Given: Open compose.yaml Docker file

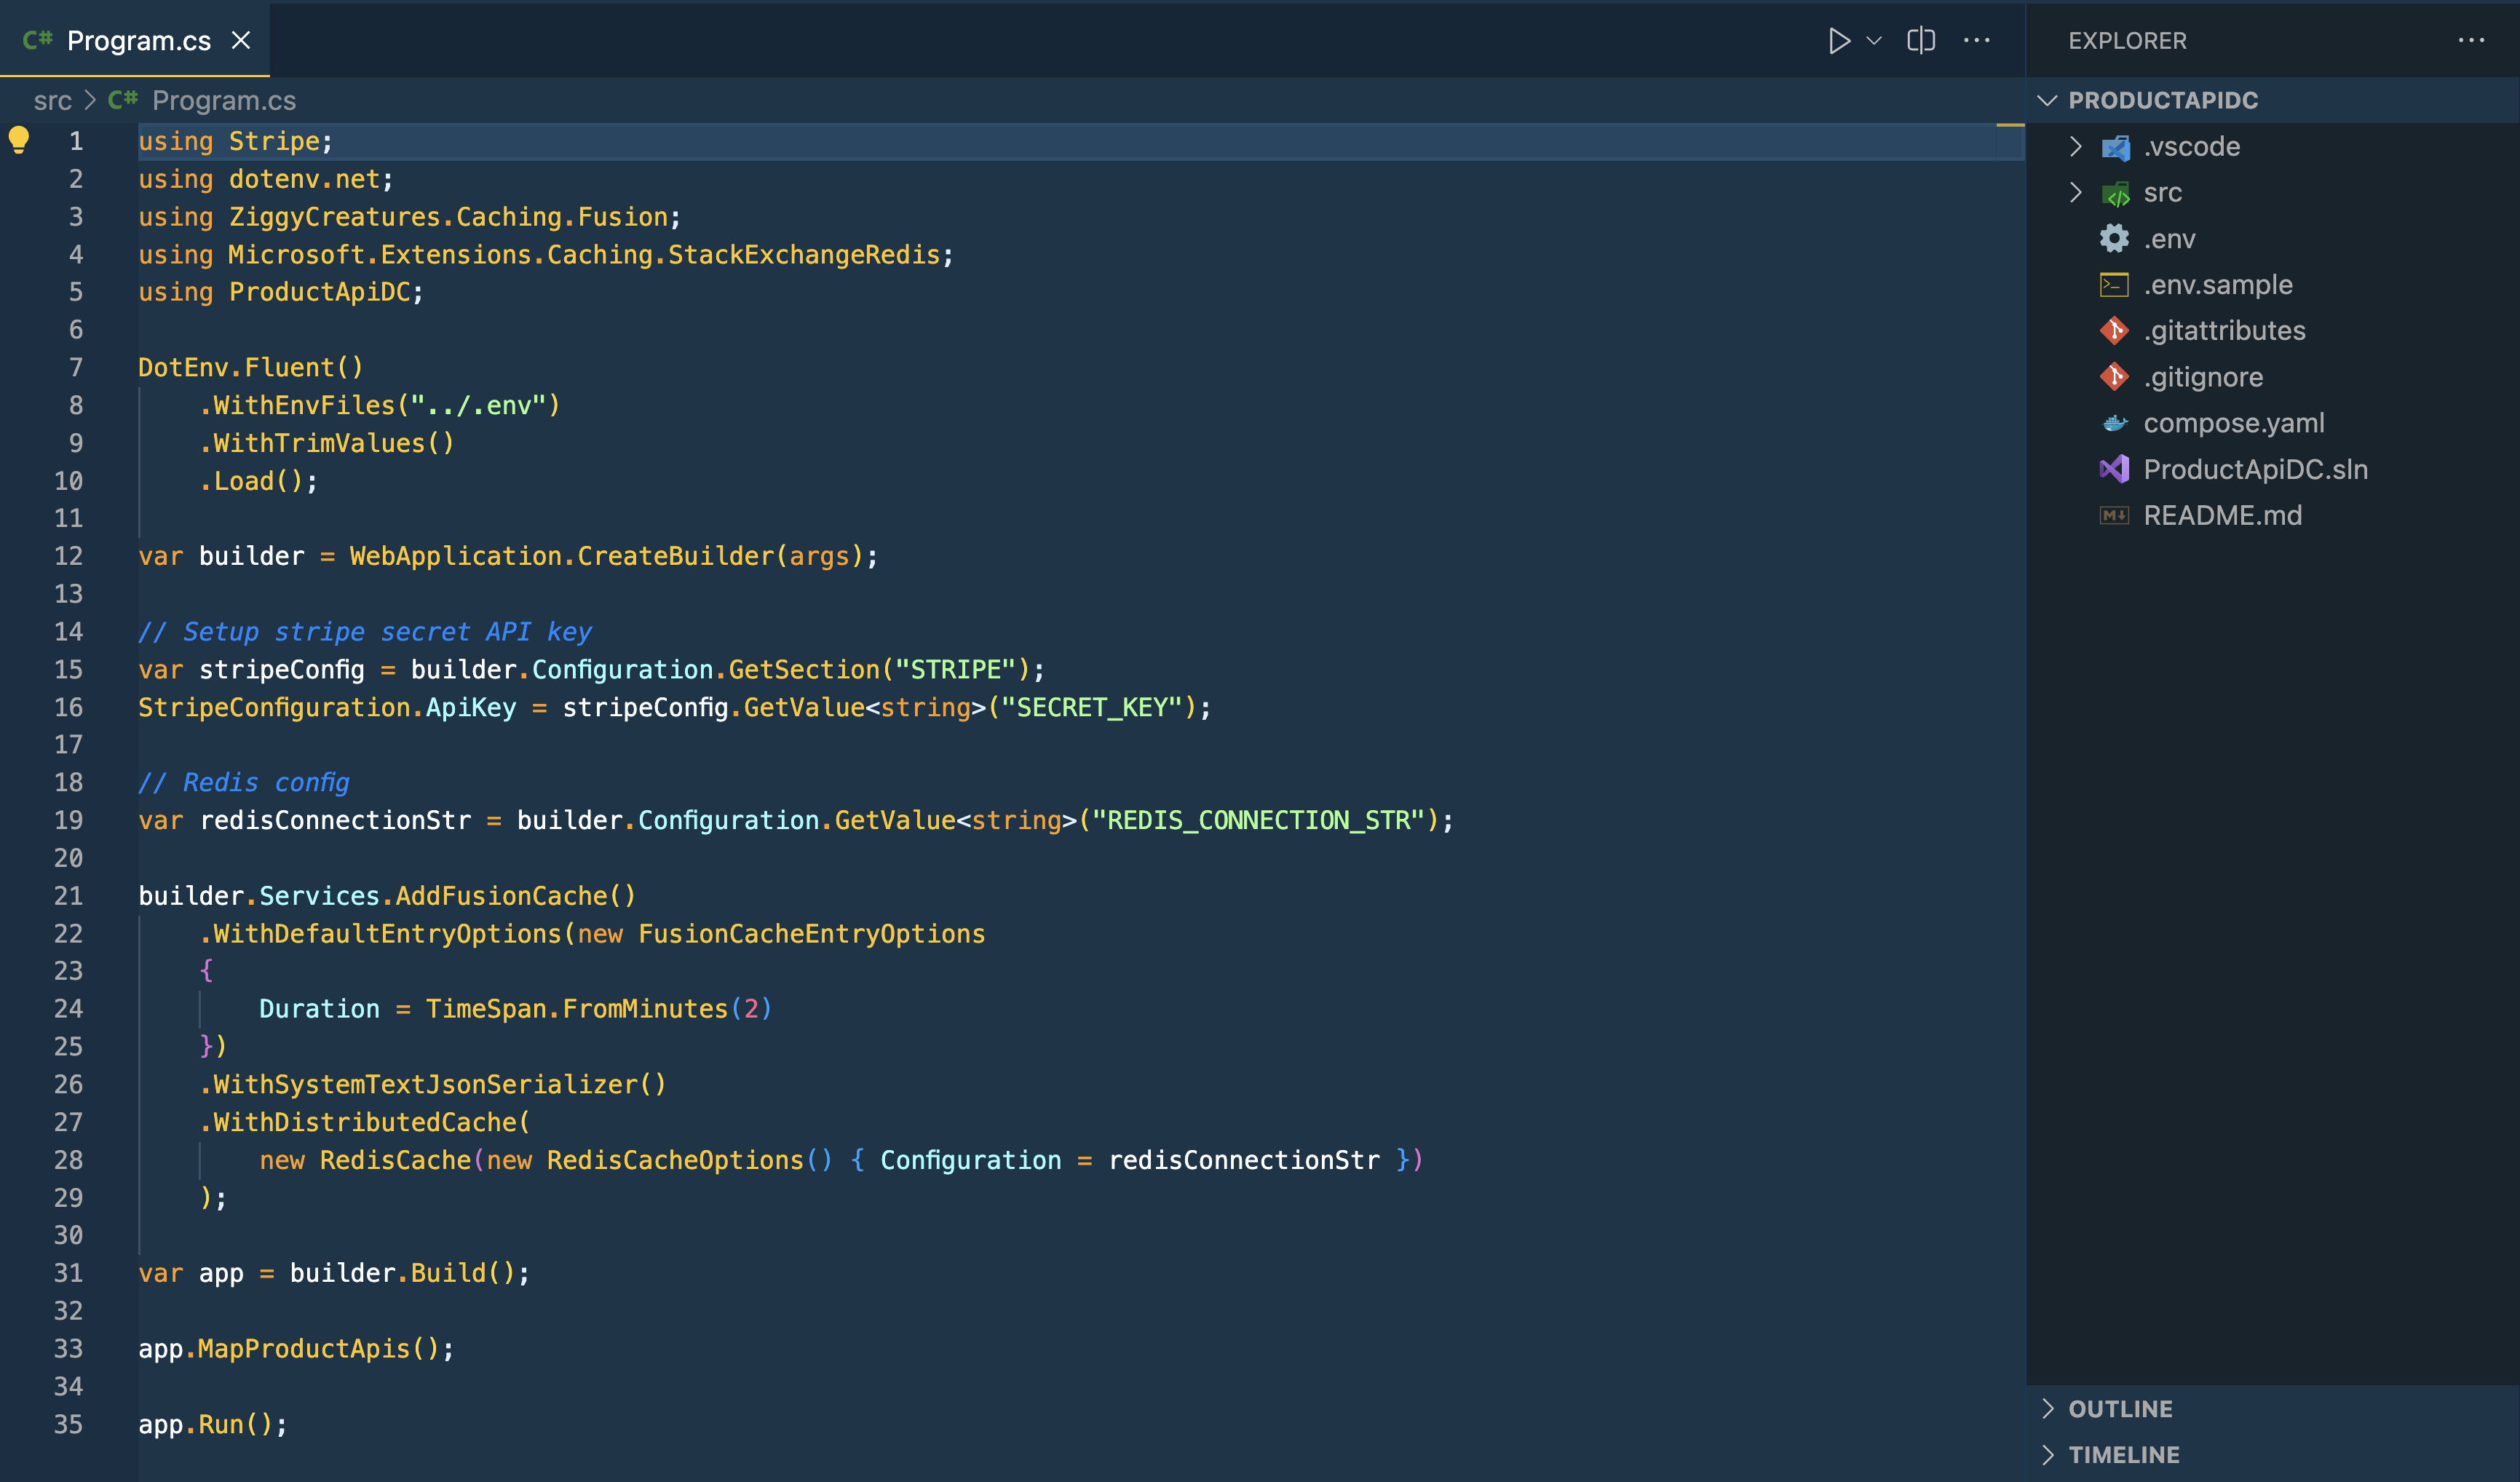Looking at the screenshot, I should coord(2233,423).
